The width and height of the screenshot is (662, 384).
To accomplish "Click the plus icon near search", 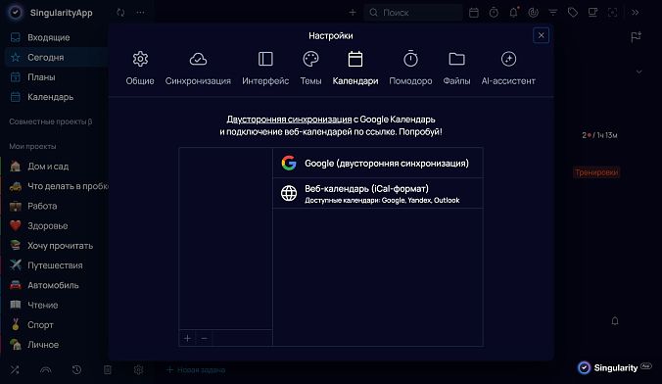I will (x=353, y=13).
